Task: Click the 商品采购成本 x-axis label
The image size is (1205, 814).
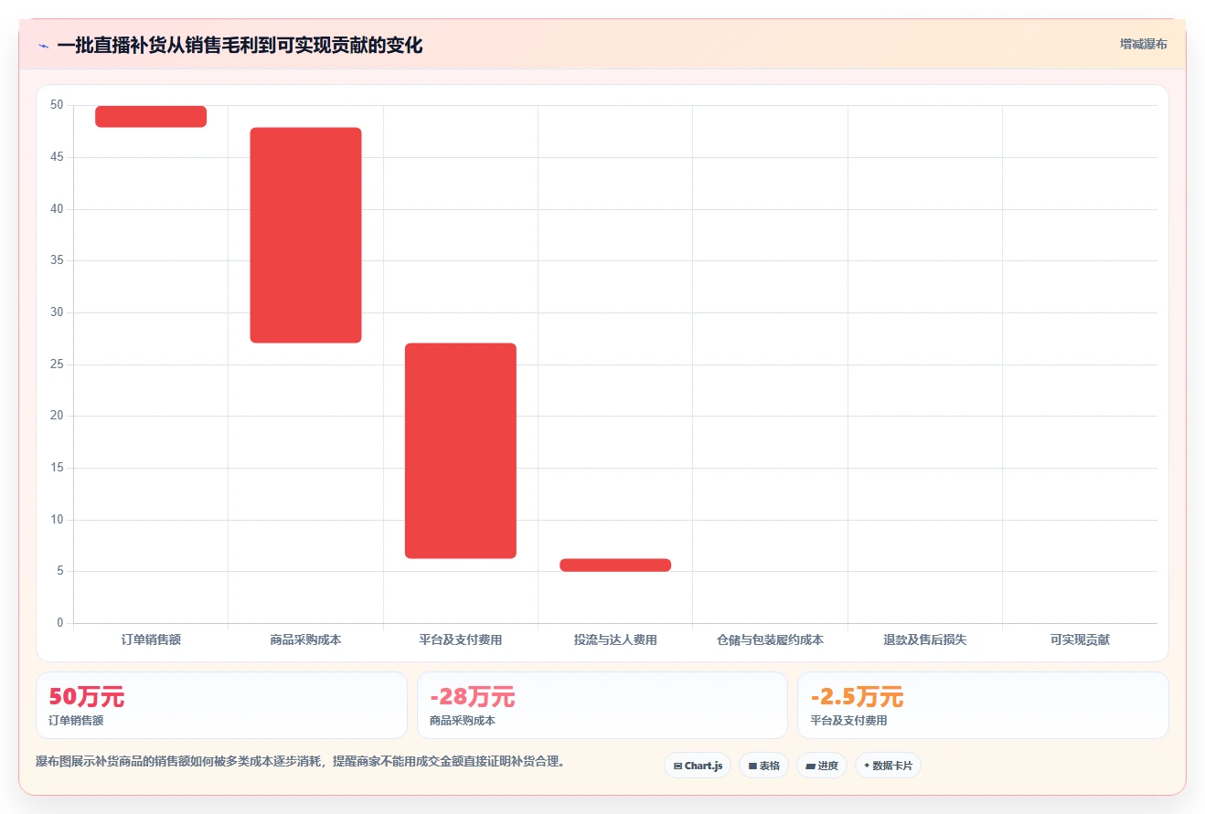Action: point(306,640)
